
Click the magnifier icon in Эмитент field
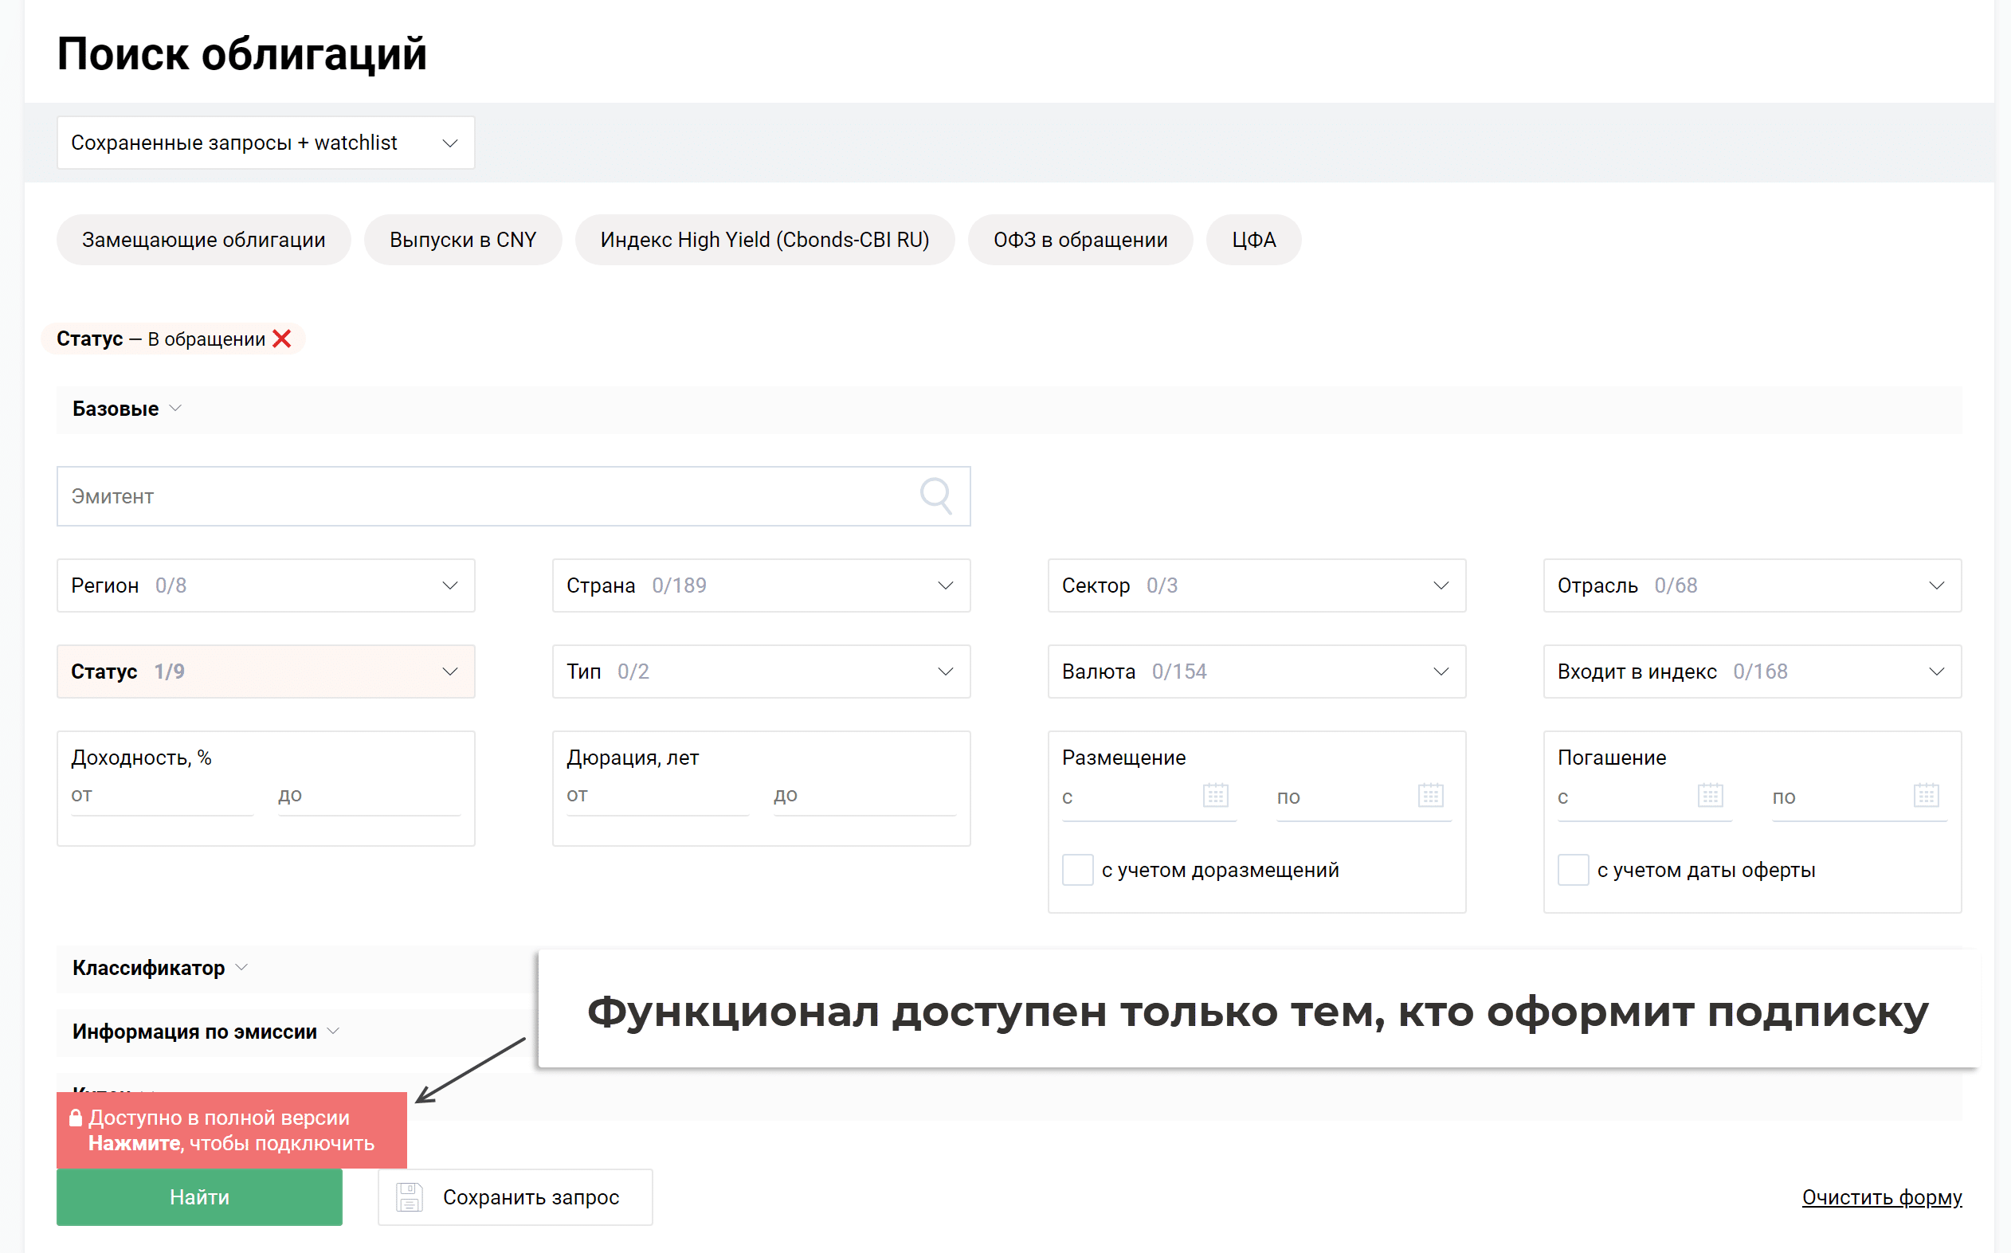(x=935, y=495)
